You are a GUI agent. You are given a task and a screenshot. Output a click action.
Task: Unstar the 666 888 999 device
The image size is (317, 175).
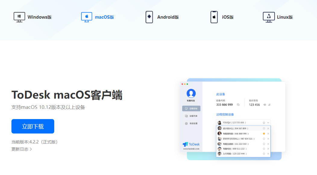264,134
